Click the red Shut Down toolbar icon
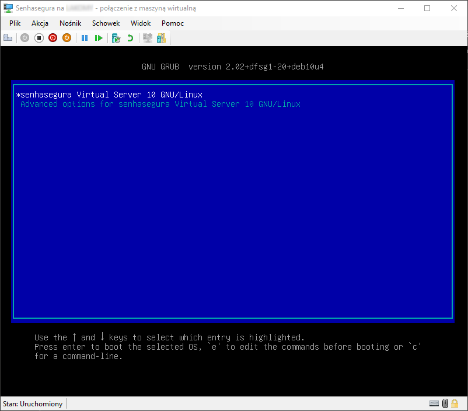This screenshot has height=411, width=468. pos(53,38)
